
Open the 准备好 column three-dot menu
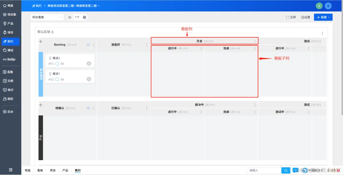pos(147,45)
